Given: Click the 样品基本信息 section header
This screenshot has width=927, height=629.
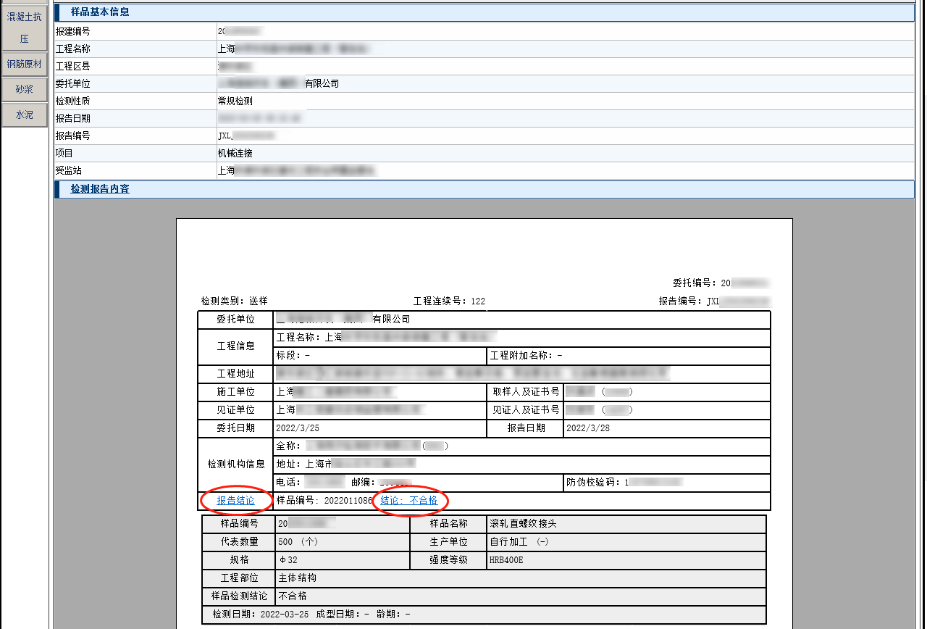Looking at the screenshot, I should pos(100,12).
